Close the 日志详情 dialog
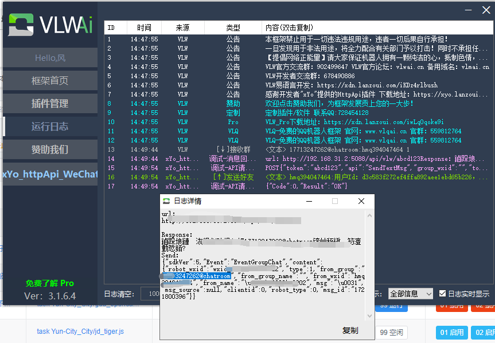The image size is (495, 343). point(361,201)
